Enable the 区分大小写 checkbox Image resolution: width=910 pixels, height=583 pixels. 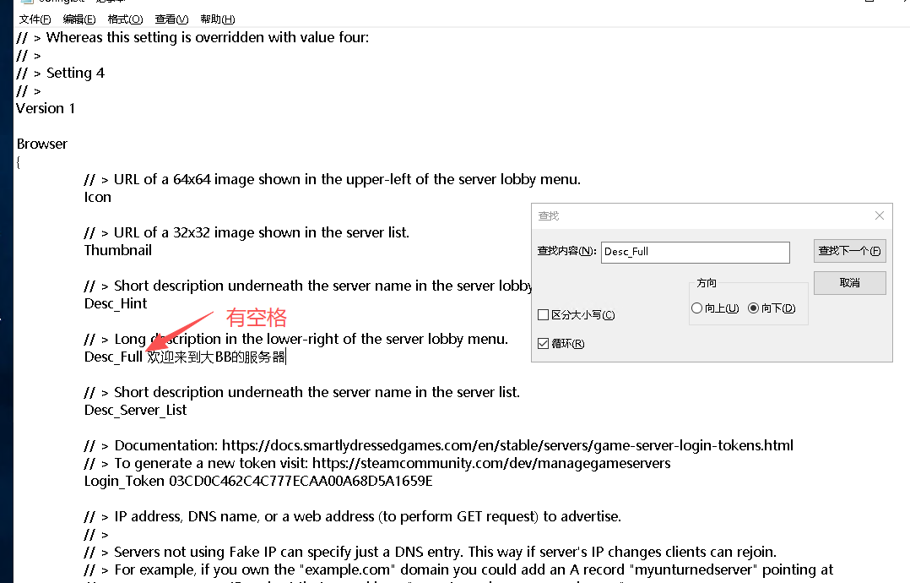coord(544,315)
